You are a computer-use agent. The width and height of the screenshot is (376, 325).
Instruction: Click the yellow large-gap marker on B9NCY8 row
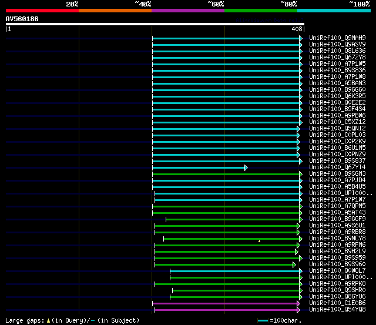click(x=259, y=241)
